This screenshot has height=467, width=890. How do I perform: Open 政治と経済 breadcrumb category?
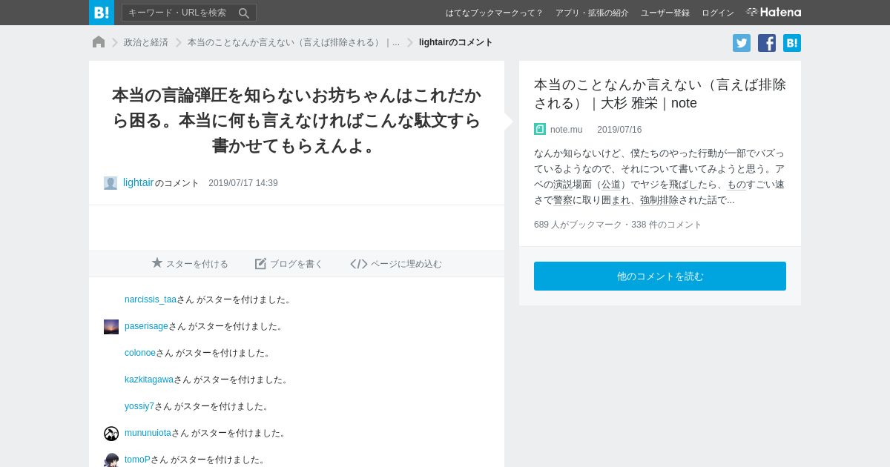(146, 42)
